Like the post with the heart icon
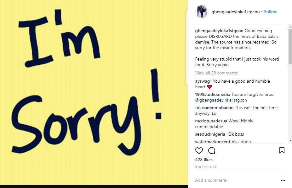Image resolution: width=292 pixels, height=188 pixels. (x=199, y=150)
